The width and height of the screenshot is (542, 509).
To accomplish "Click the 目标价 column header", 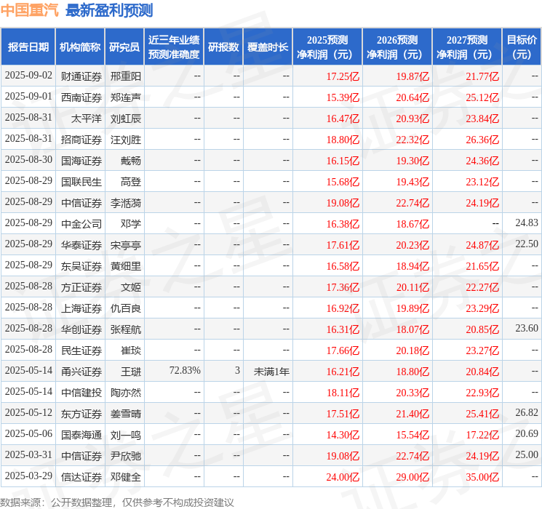I will (522, 47).
